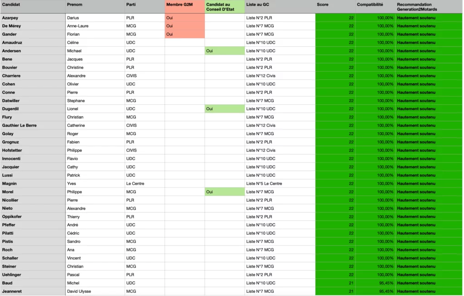Select the 'Candidat au Conseil D'Etat' header cell
The height and width of the screenshot is (296, 464).
point(218,7)
